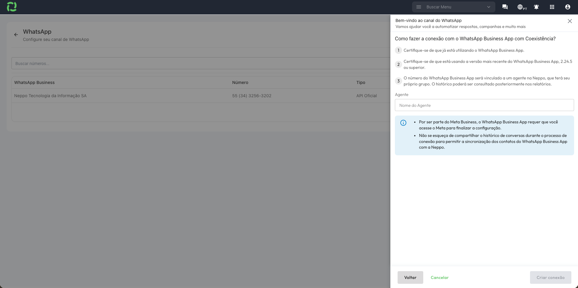
Task: Click Configure seu canal de WhatsApp subtitle
Action: coord(56,39)
